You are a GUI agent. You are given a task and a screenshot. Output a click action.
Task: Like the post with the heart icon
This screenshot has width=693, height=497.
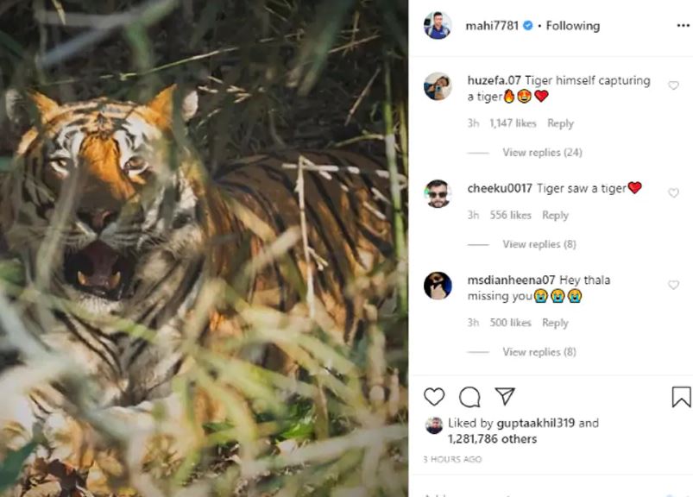434,397
